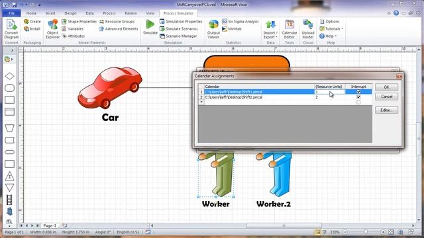This screenshot has width=424, height=238.
Task: Click Create in the Packaging group
Action: point(32,21)
